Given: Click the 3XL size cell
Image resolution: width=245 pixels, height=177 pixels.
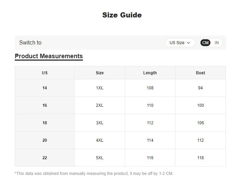Looking at the screenshot, I should [x=100, y=123].
